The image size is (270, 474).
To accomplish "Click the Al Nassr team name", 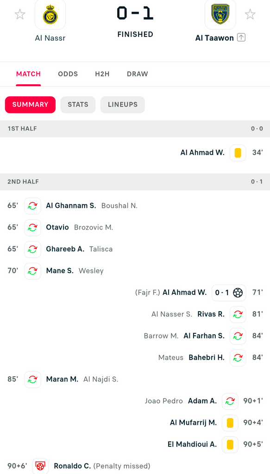I will [x=50, y=38].
